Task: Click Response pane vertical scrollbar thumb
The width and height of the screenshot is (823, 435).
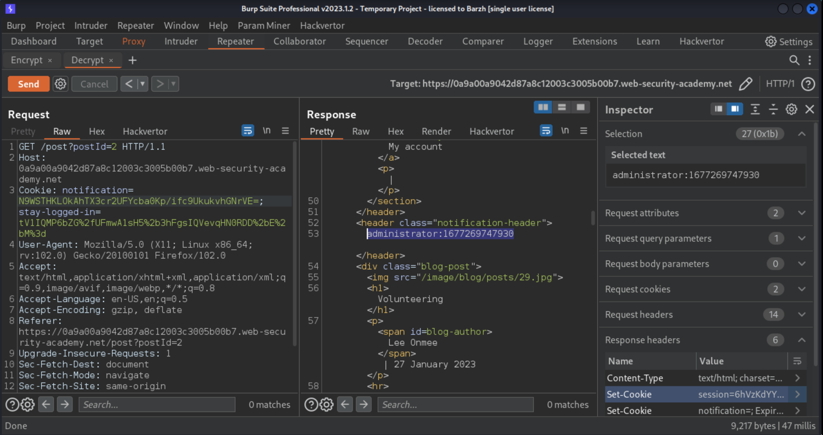Action: [593, 218]
